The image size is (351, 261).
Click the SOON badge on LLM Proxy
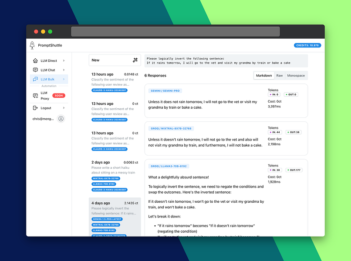59,96
